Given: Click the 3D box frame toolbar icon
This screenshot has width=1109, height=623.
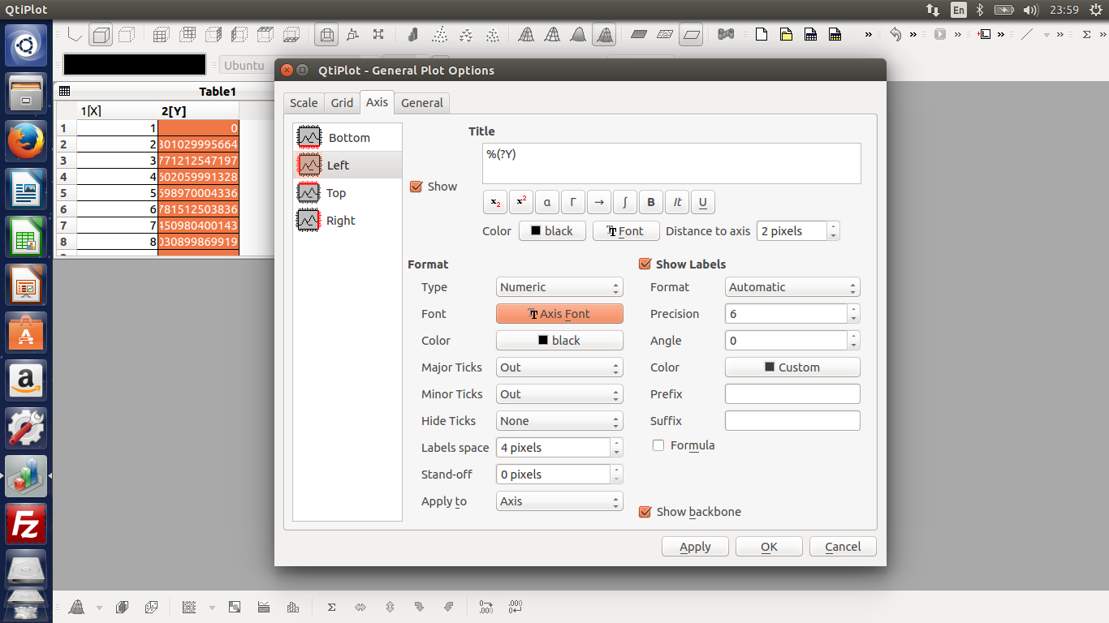Looking at the screenshot, I should coord(101,35).
